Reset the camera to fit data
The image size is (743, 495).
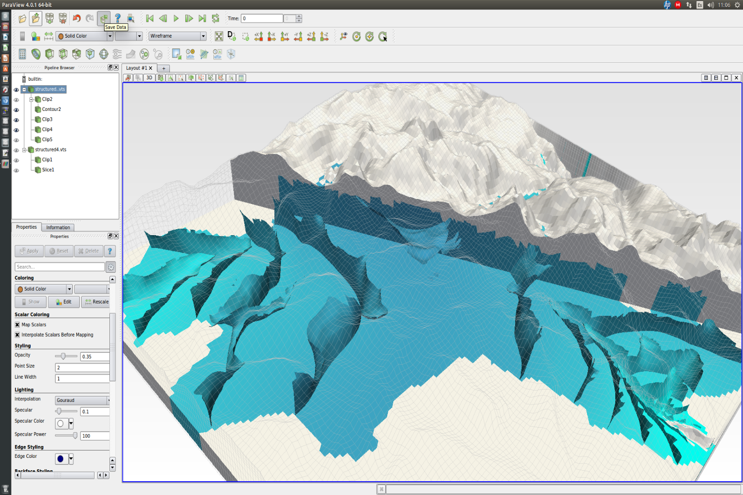click(x=219, y=36)
